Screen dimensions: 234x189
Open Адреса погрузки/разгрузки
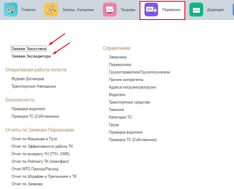point(132,87)
